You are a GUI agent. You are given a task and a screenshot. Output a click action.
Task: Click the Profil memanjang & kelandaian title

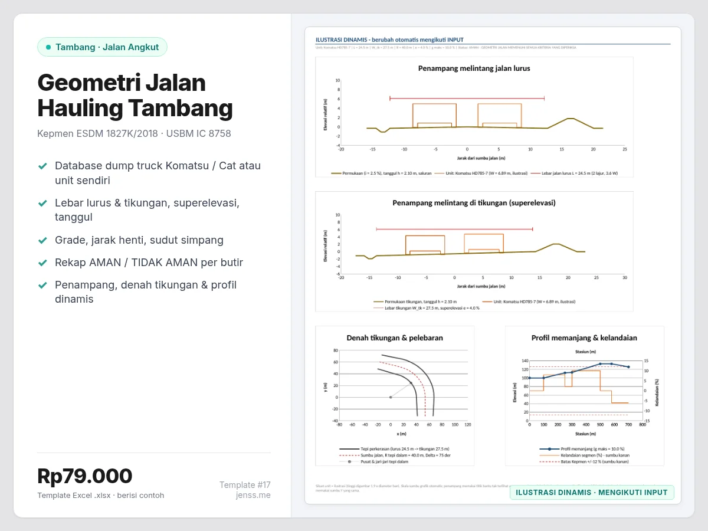[x=584, y=338]
